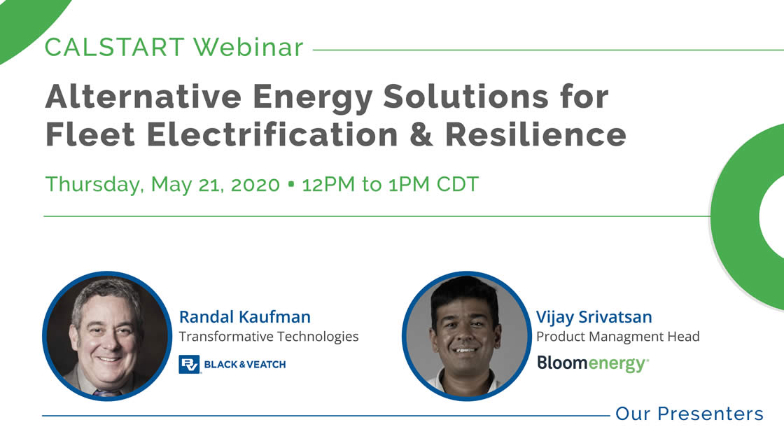Screen dimensions: 784x441
Task: Click the green divider line below the date
Action: point(378,216)
